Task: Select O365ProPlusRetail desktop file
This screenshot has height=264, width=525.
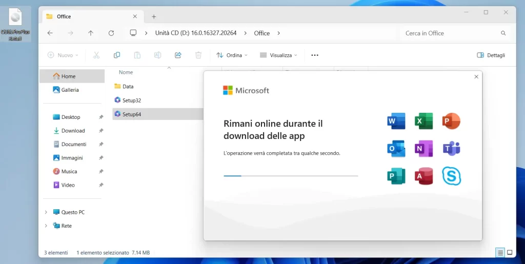Action: pyautogui.click(x=15, y=25)
